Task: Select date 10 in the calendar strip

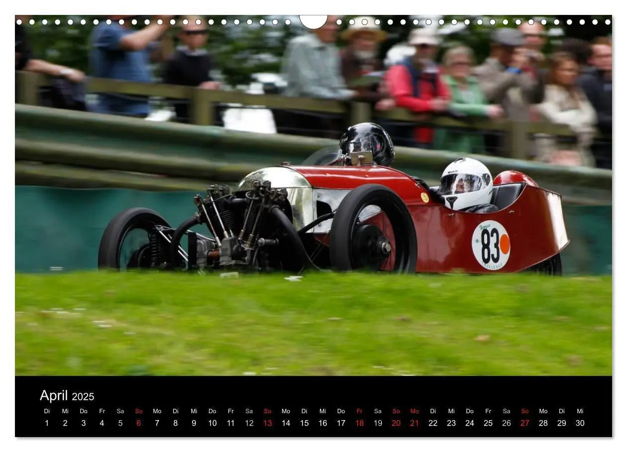Action: [212, 423]
